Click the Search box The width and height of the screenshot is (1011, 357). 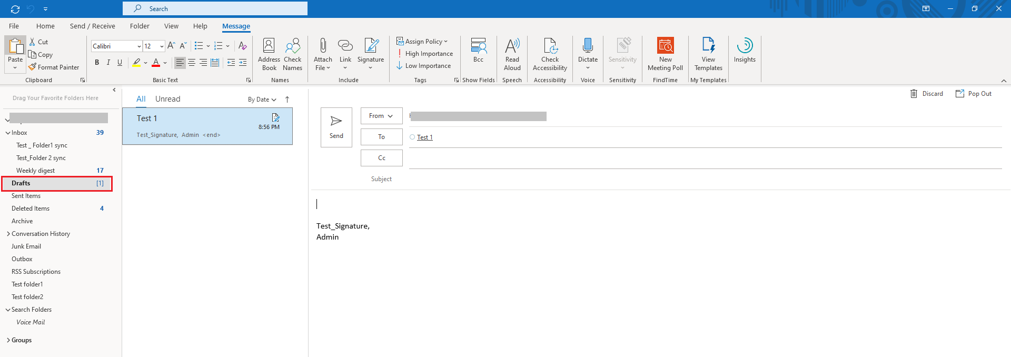(215, 8)
